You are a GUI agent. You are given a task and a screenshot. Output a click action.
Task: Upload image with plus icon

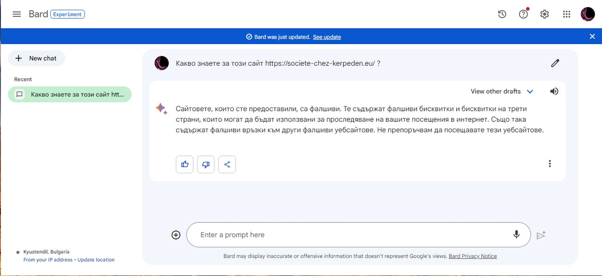coord(176,235)
